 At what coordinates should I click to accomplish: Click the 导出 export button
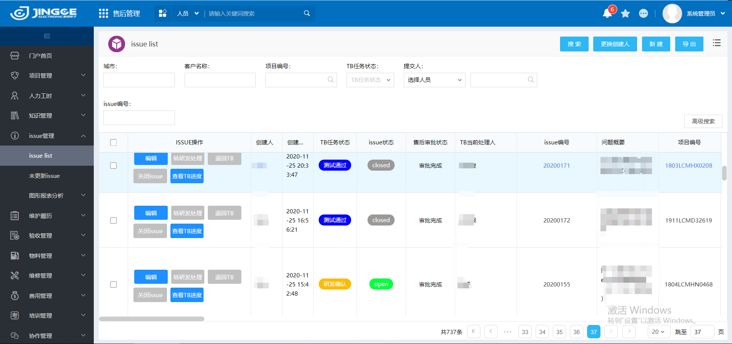pos(689,44)
